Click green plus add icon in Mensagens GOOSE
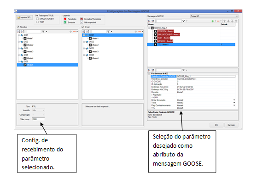This screenshot has height=195, width=263. 213,21
